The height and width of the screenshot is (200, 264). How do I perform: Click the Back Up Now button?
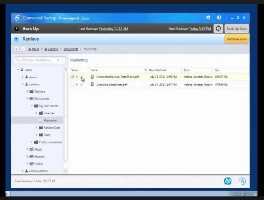(236, 29)
